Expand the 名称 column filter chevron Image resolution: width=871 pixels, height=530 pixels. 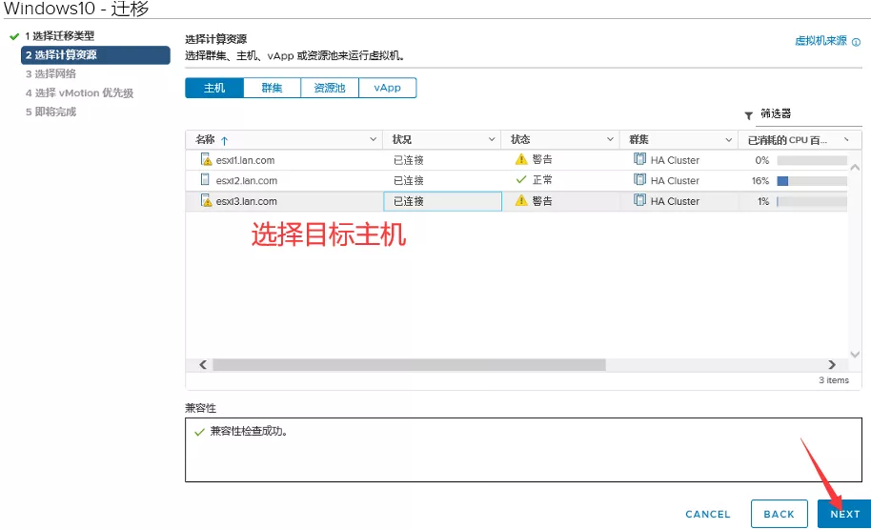coord(373,139)
